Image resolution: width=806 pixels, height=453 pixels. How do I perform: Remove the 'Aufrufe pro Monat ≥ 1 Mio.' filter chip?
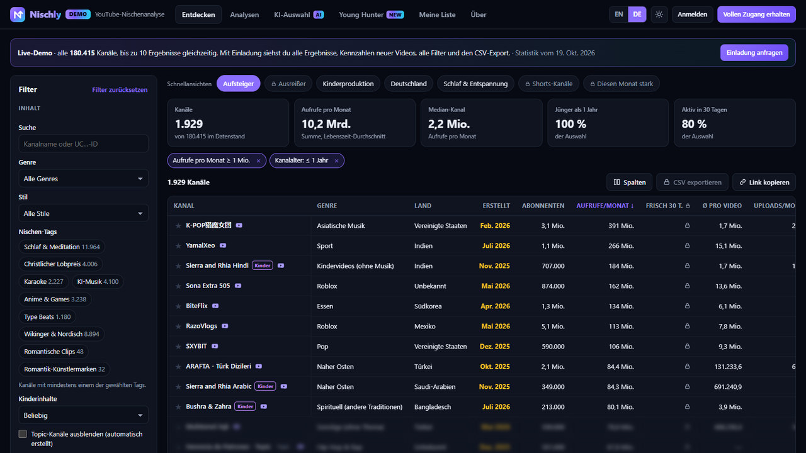click(x=258, y=161)
